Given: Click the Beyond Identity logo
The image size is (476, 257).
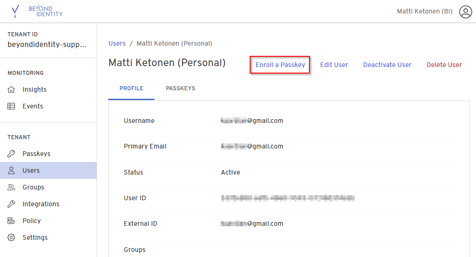Looking at the screenshot, I should click(36, 11).
